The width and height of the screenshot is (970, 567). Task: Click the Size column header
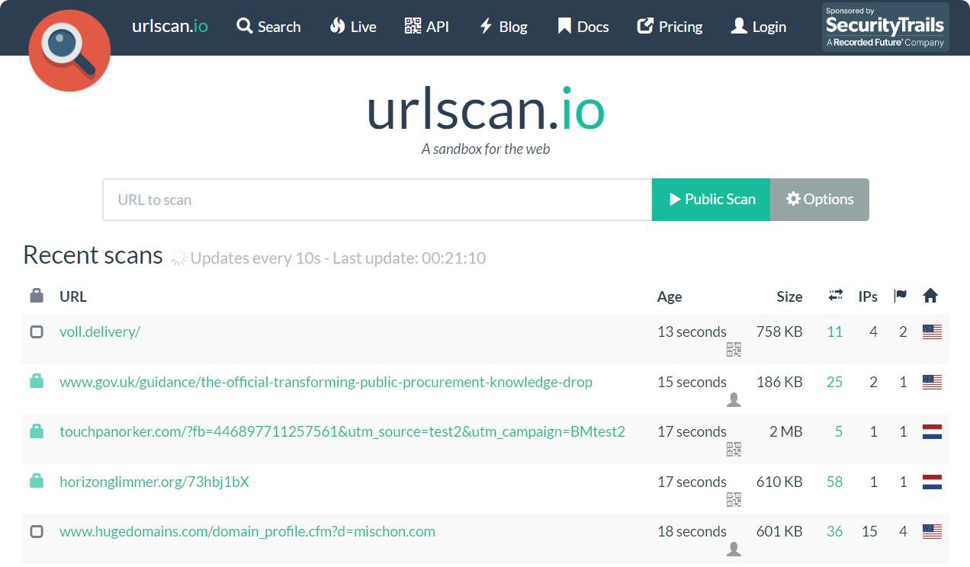789,296
